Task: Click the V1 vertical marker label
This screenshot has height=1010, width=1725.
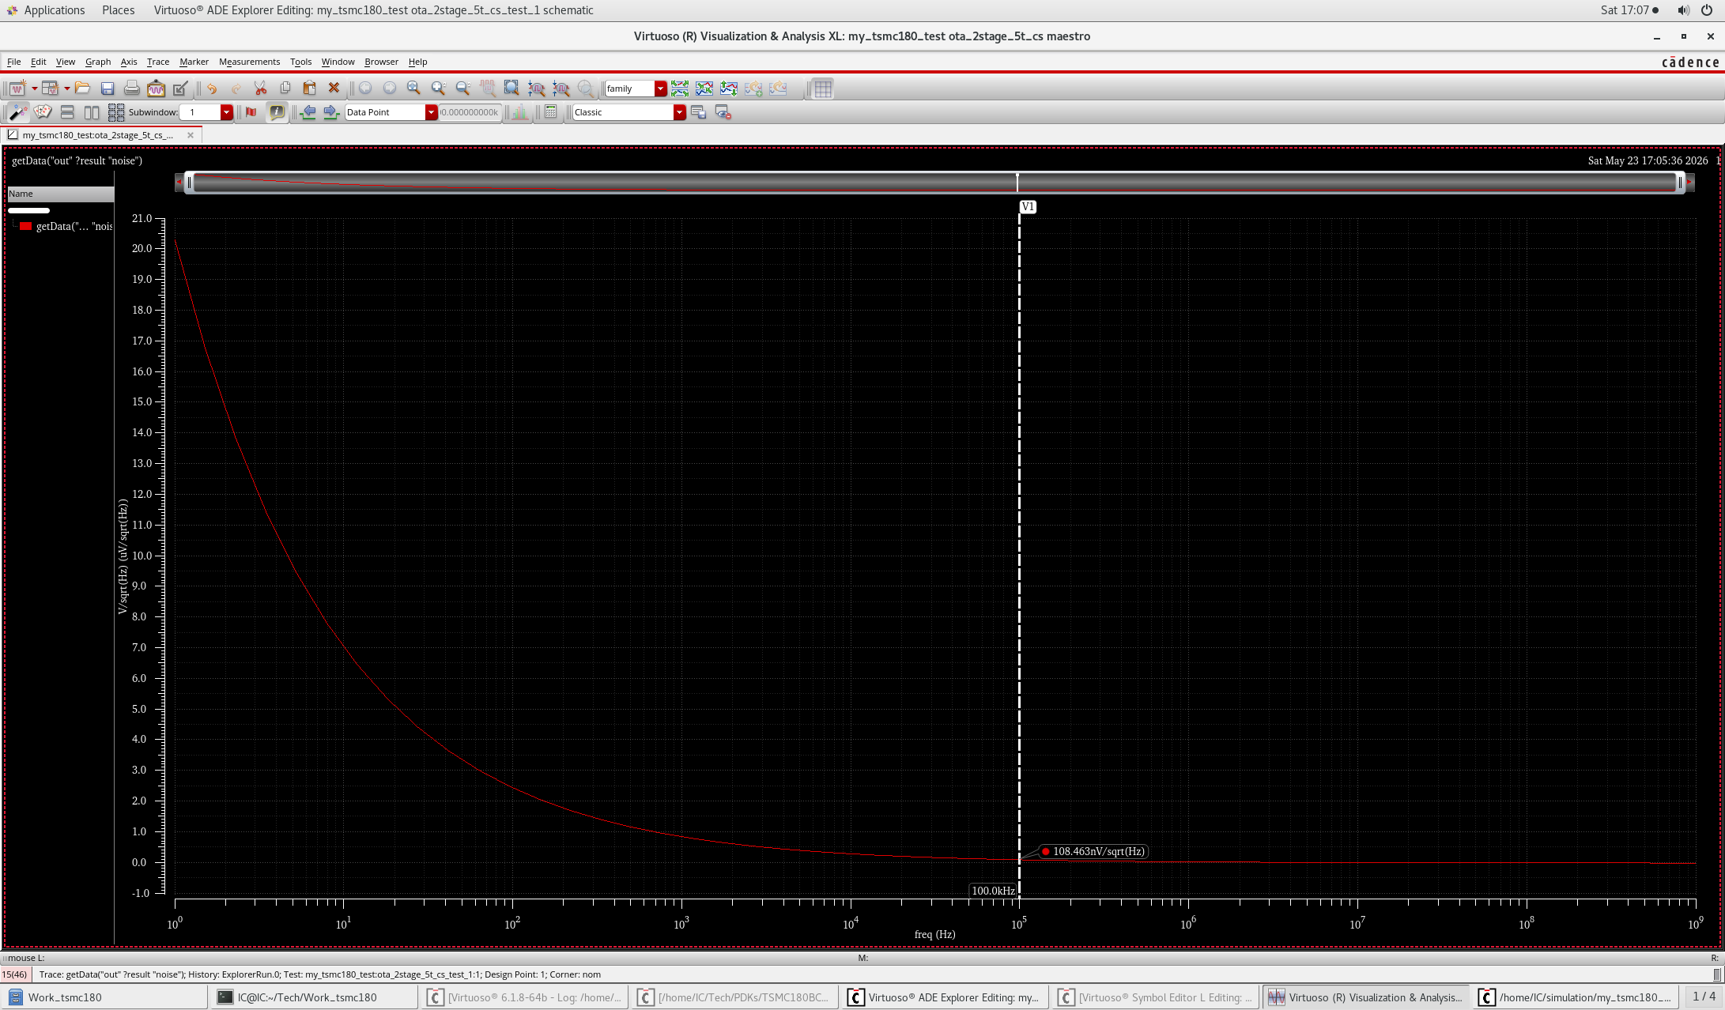Action: [1028, 207]
